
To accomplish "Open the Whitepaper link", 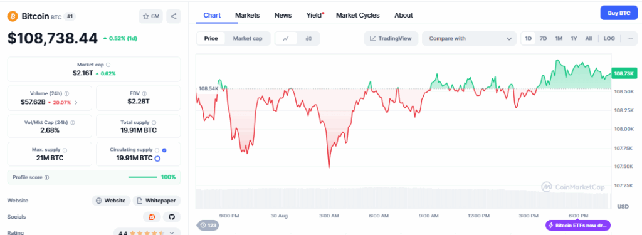I will pyautogui.click(x=157, y=201).
